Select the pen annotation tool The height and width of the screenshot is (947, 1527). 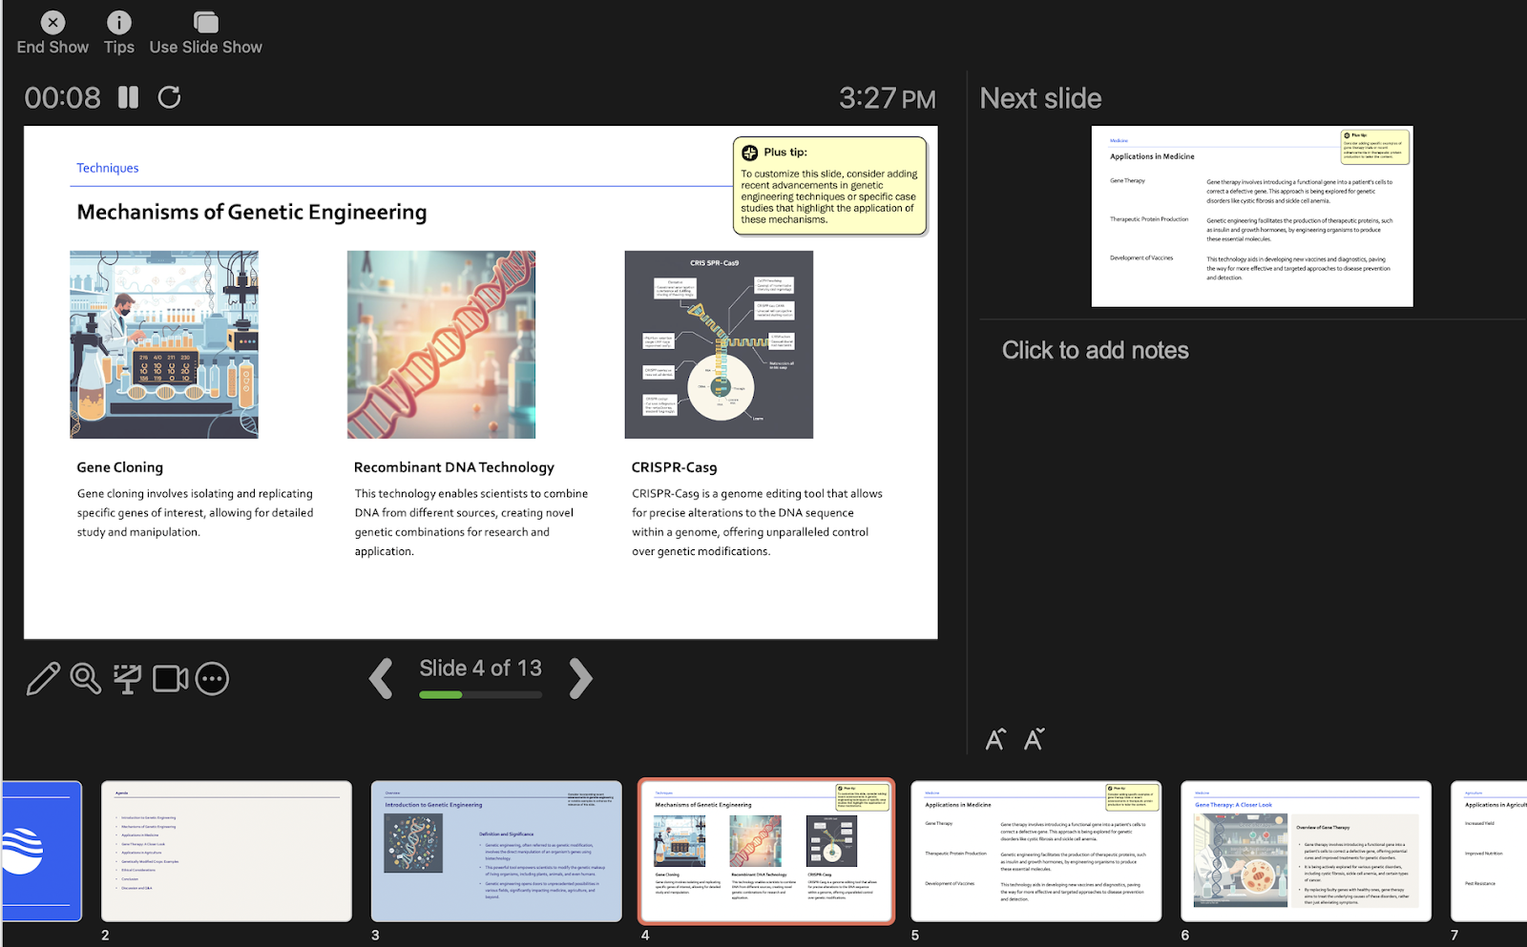pyautogui.click(x=43, y=678)
